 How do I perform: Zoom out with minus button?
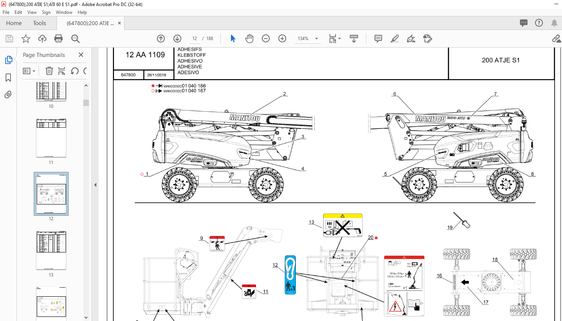click(266, 39)
